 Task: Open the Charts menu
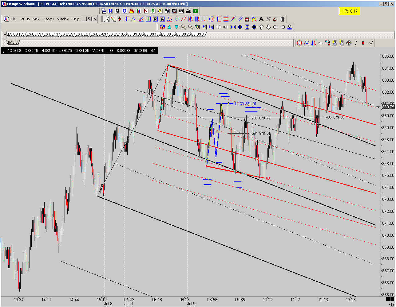pyautogui.click(x=49, y=19)
